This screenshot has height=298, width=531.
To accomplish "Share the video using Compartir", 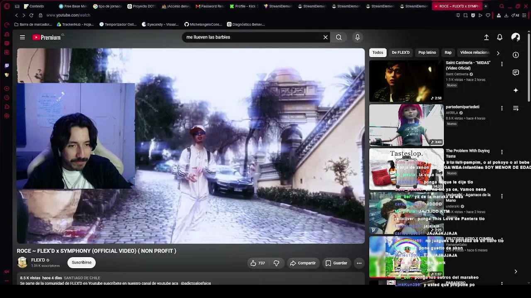I will pyautogui.click(x=303, y=263).
